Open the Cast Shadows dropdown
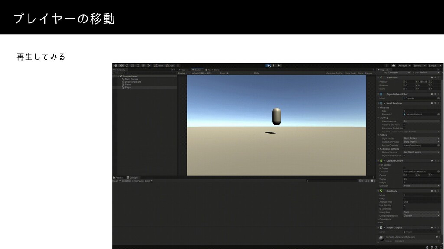The height and width of the screenshot is (249, 444). (421, 121)
